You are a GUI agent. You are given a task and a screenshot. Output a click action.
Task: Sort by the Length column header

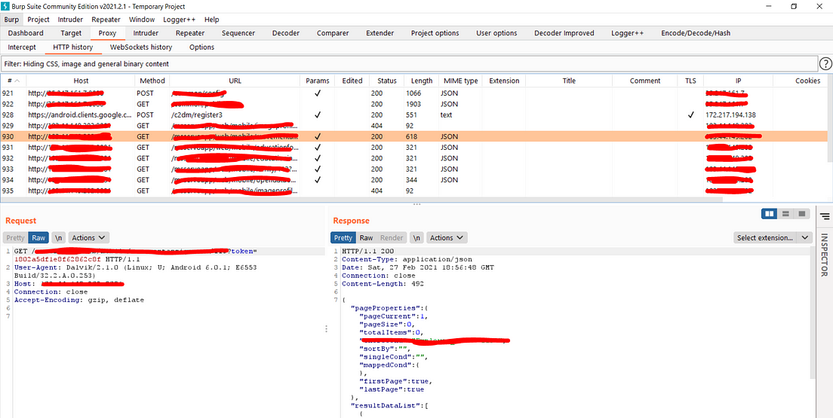coord(422,81)
